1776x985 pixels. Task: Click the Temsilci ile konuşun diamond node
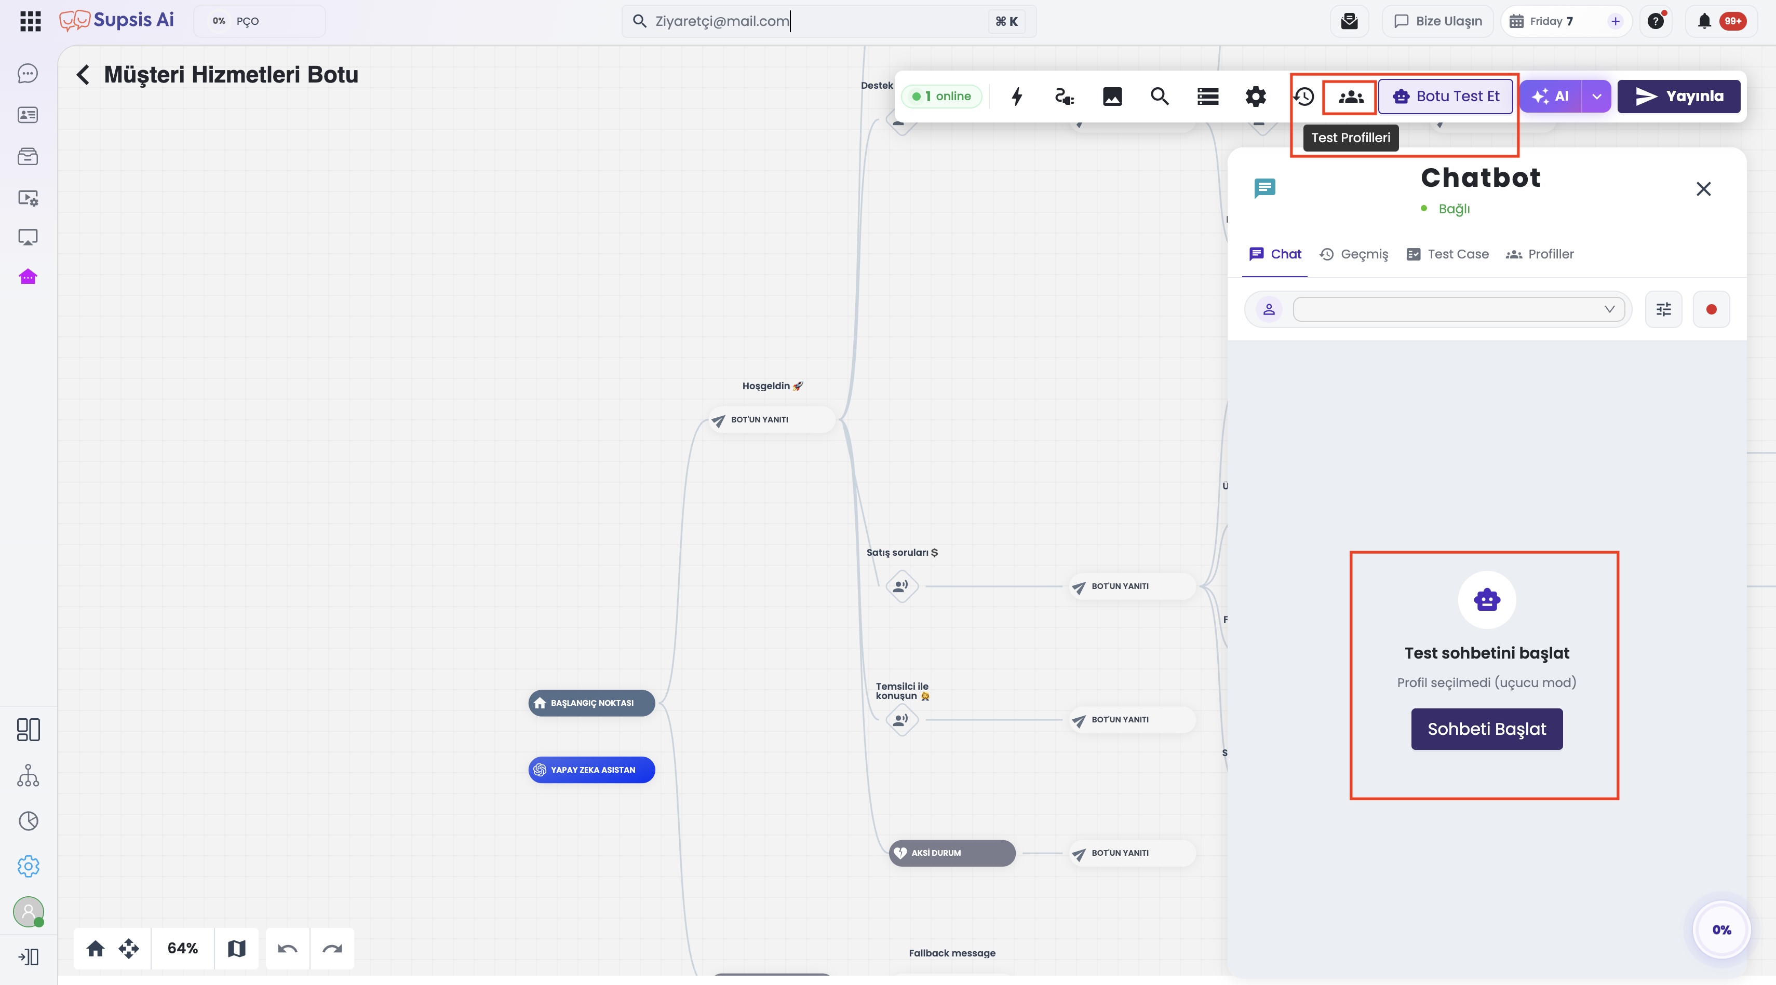click(901, 720)
